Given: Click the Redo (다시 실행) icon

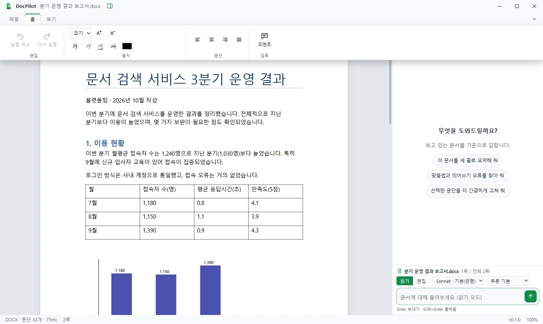Looking at the screenshot, I should (47, 36).
